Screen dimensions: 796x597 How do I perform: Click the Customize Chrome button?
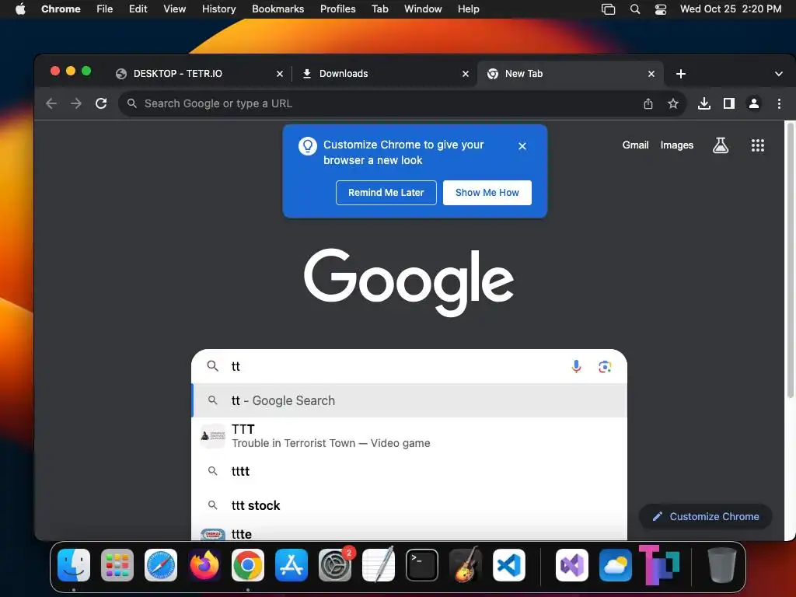[706, 517]
